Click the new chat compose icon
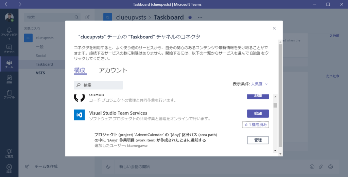The image size is (348, 177). tap(87, 17)
